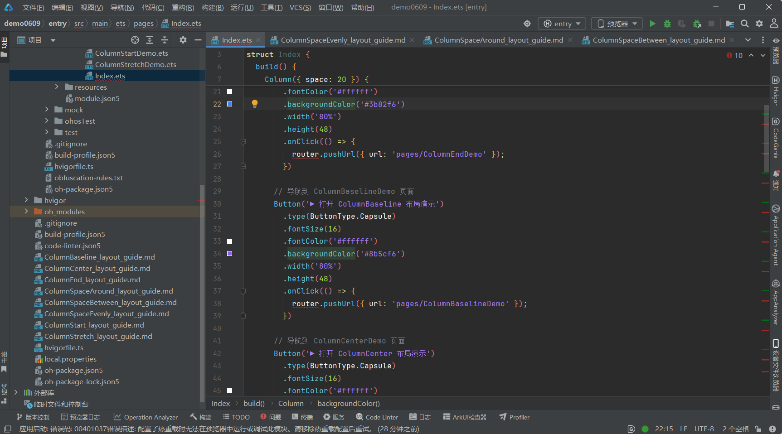Open IDE settings gear in top toolbar

759,24
